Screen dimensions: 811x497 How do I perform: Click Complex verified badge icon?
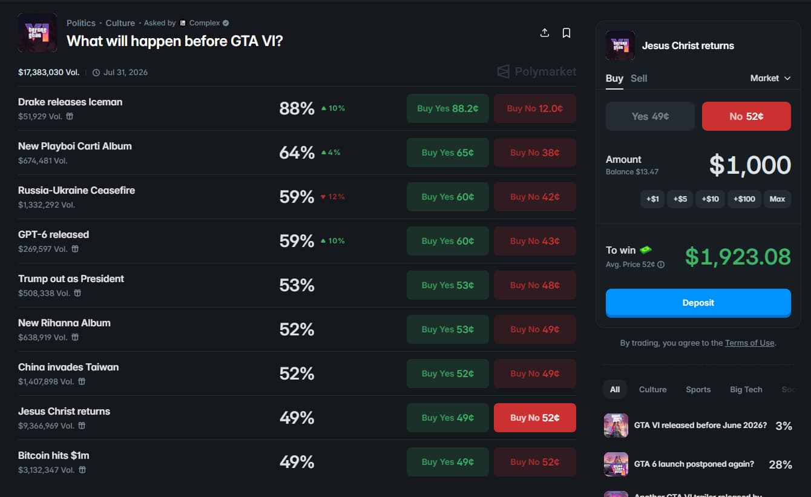226,23
